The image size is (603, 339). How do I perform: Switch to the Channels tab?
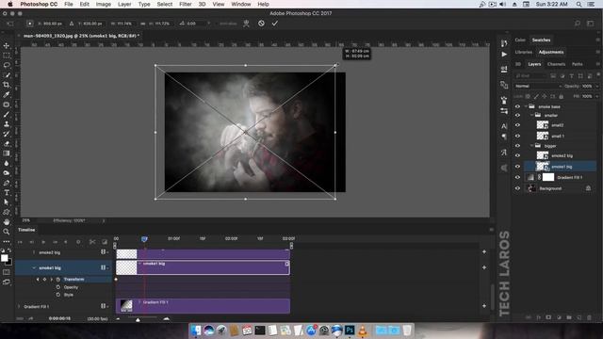click(x=556, y=64)
